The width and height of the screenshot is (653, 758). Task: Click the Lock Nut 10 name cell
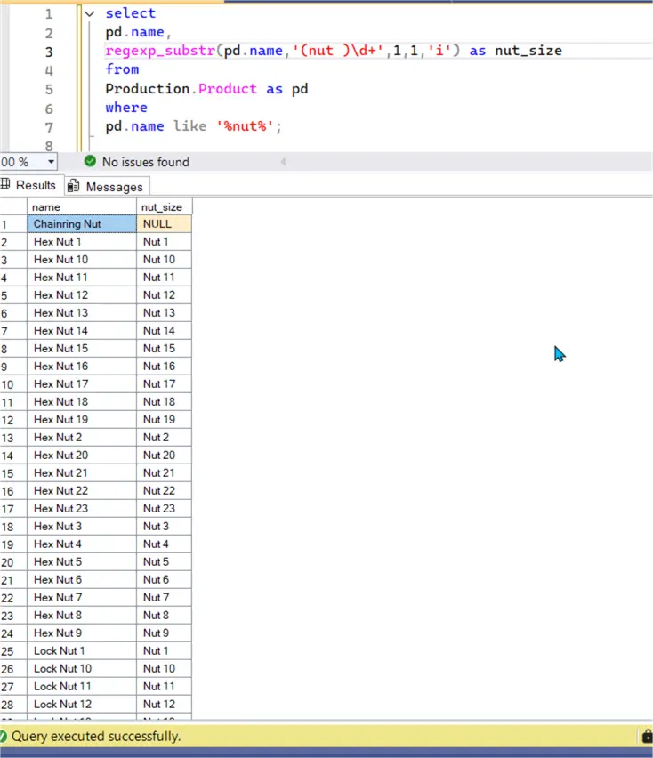pos(82,669)
